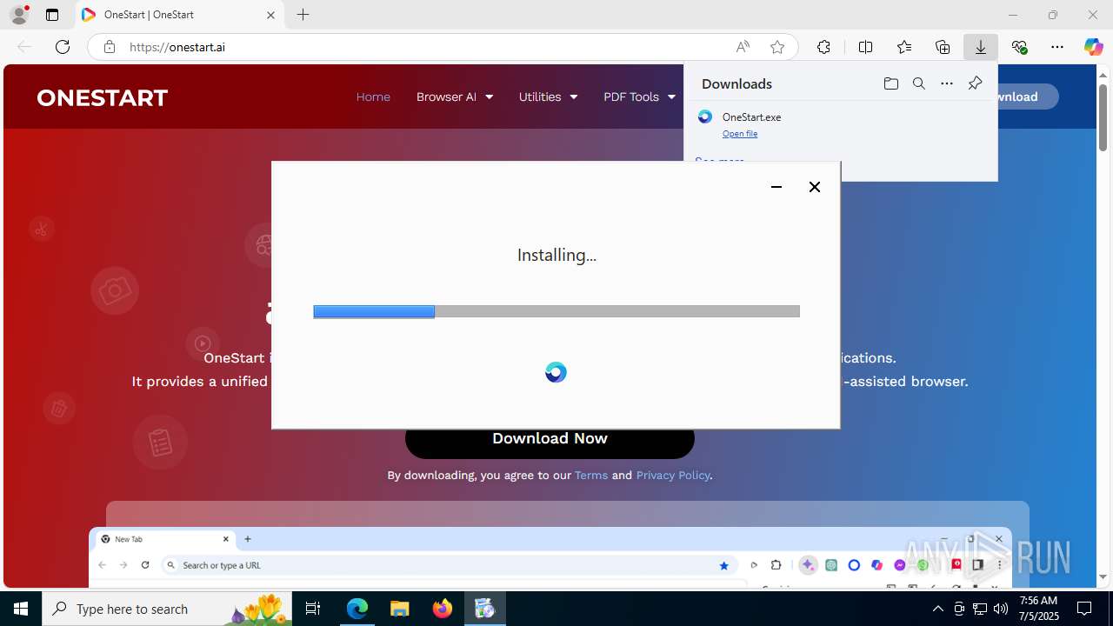Click the Download Now button
The image size is (1113, 626).
click(x=550, y=439)
